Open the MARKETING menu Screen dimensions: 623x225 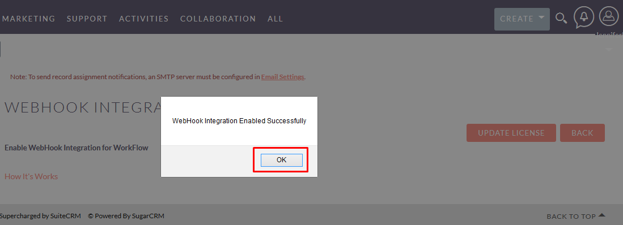coord(28,19)
